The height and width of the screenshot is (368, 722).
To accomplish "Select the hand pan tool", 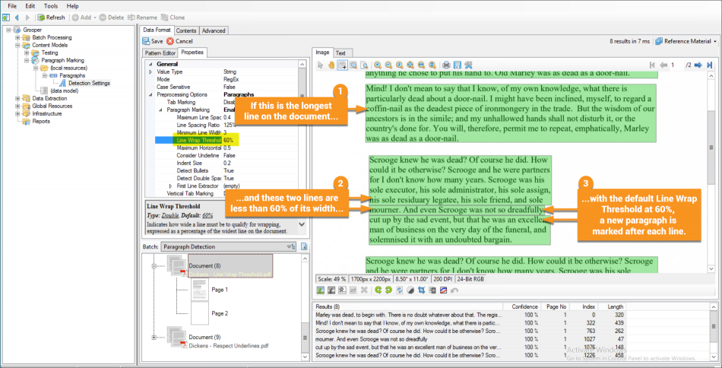I will point(331,65).
